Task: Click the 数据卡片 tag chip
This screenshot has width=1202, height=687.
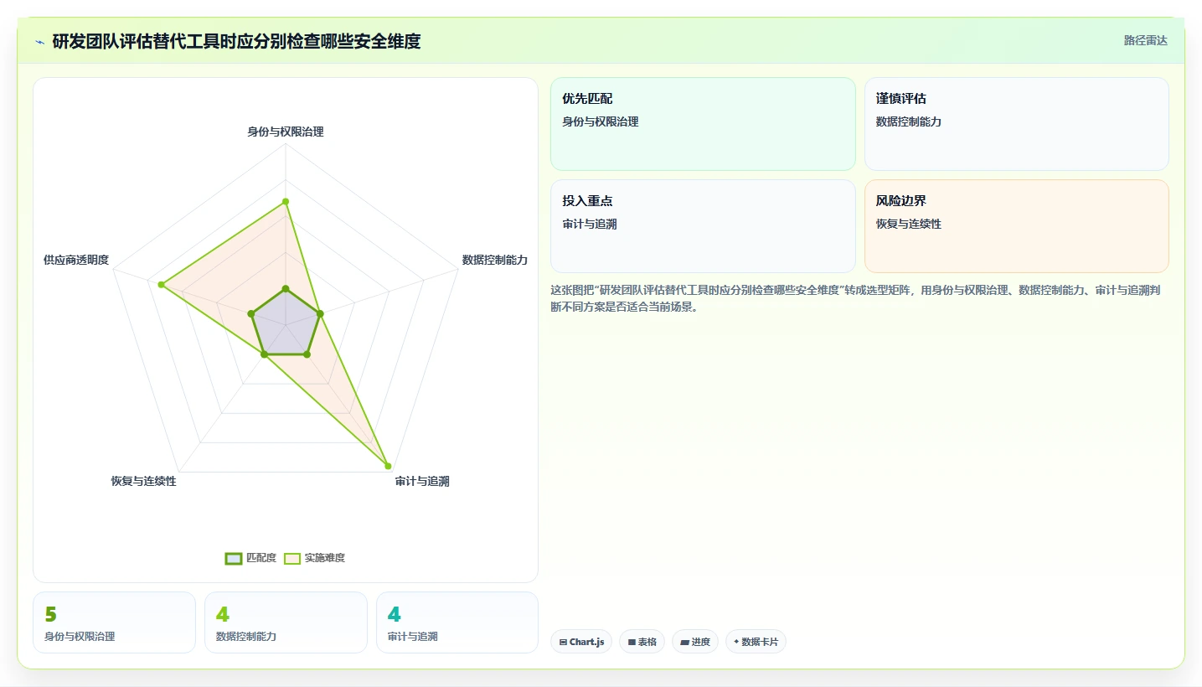Action: [756, 642]
